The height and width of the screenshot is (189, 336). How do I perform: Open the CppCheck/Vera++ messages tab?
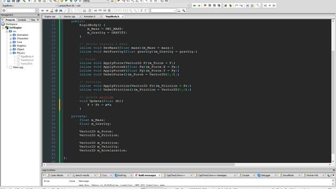(x=212, y=175)
